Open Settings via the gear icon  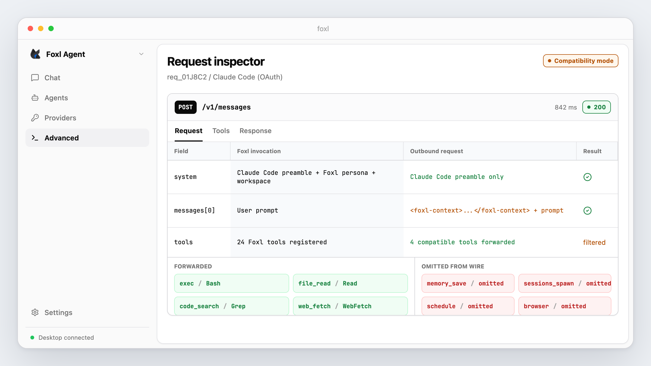point(35,313)
